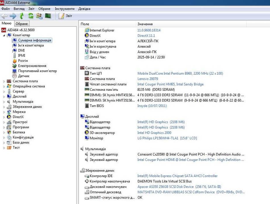The image size is (270, 204).
Task: Click the Пристрої devices tree icon
Action: tap(9, 122)
